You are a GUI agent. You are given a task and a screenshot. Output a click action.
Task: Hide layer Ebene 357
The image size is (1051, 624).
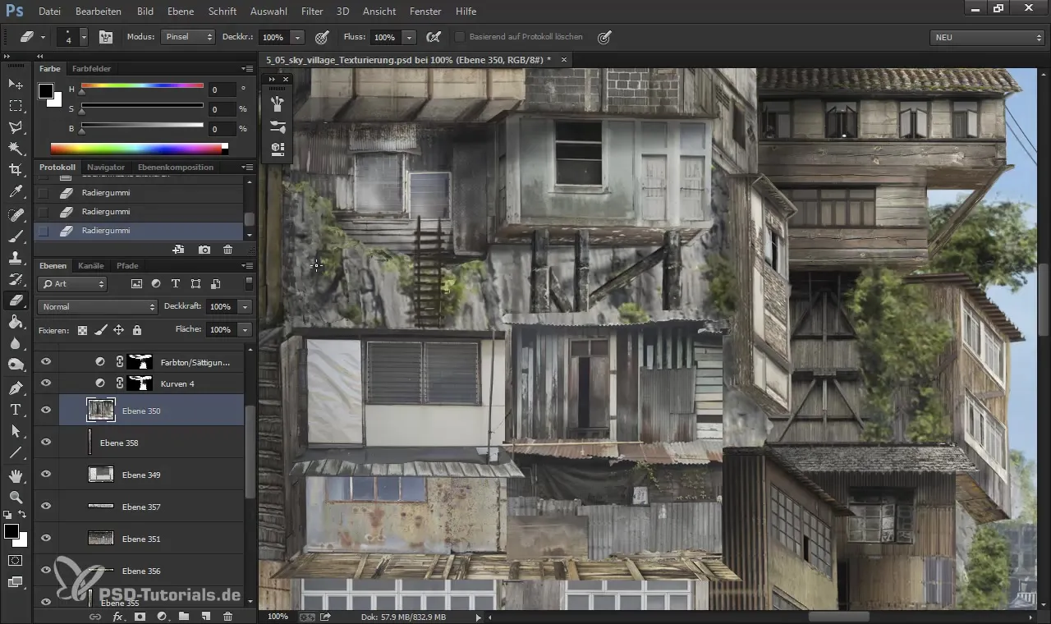(46, 506)
